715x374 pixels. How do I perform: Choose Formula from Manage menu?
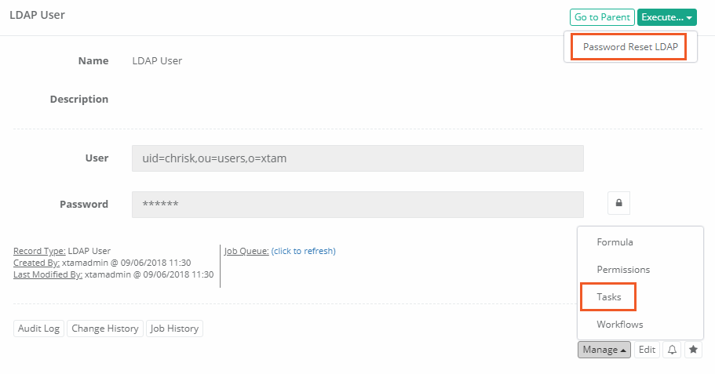pos(615,242)
